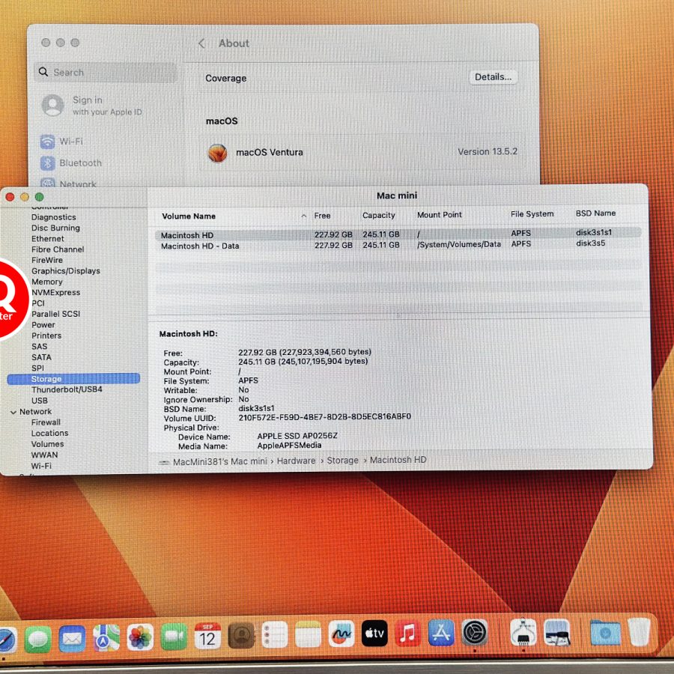Click the Mount Point column header
674x674 pixels.
tap(440, 215)
